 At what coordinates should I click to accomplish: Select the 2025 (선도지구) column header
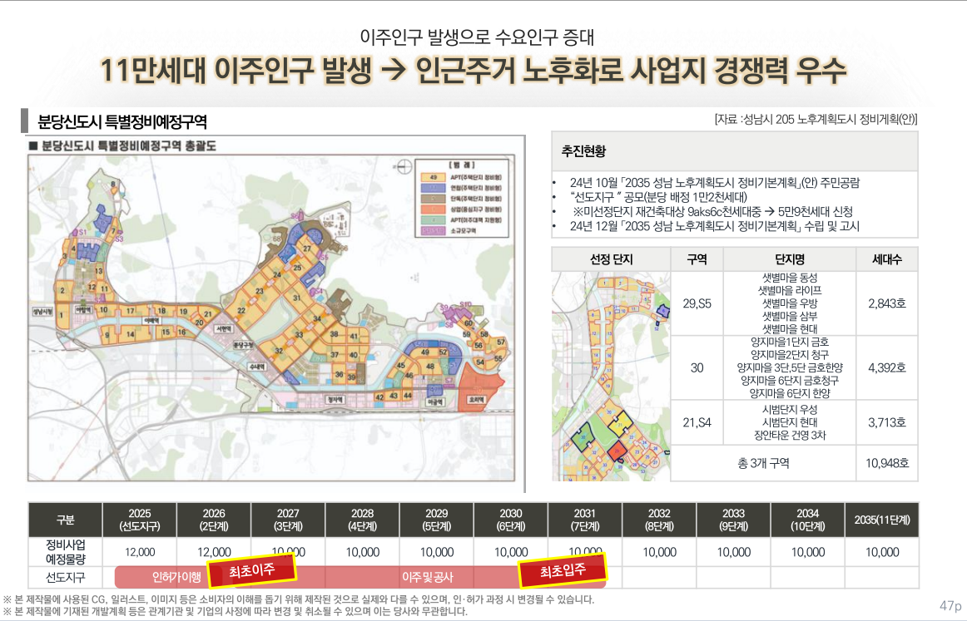click(x=140, y=520)
